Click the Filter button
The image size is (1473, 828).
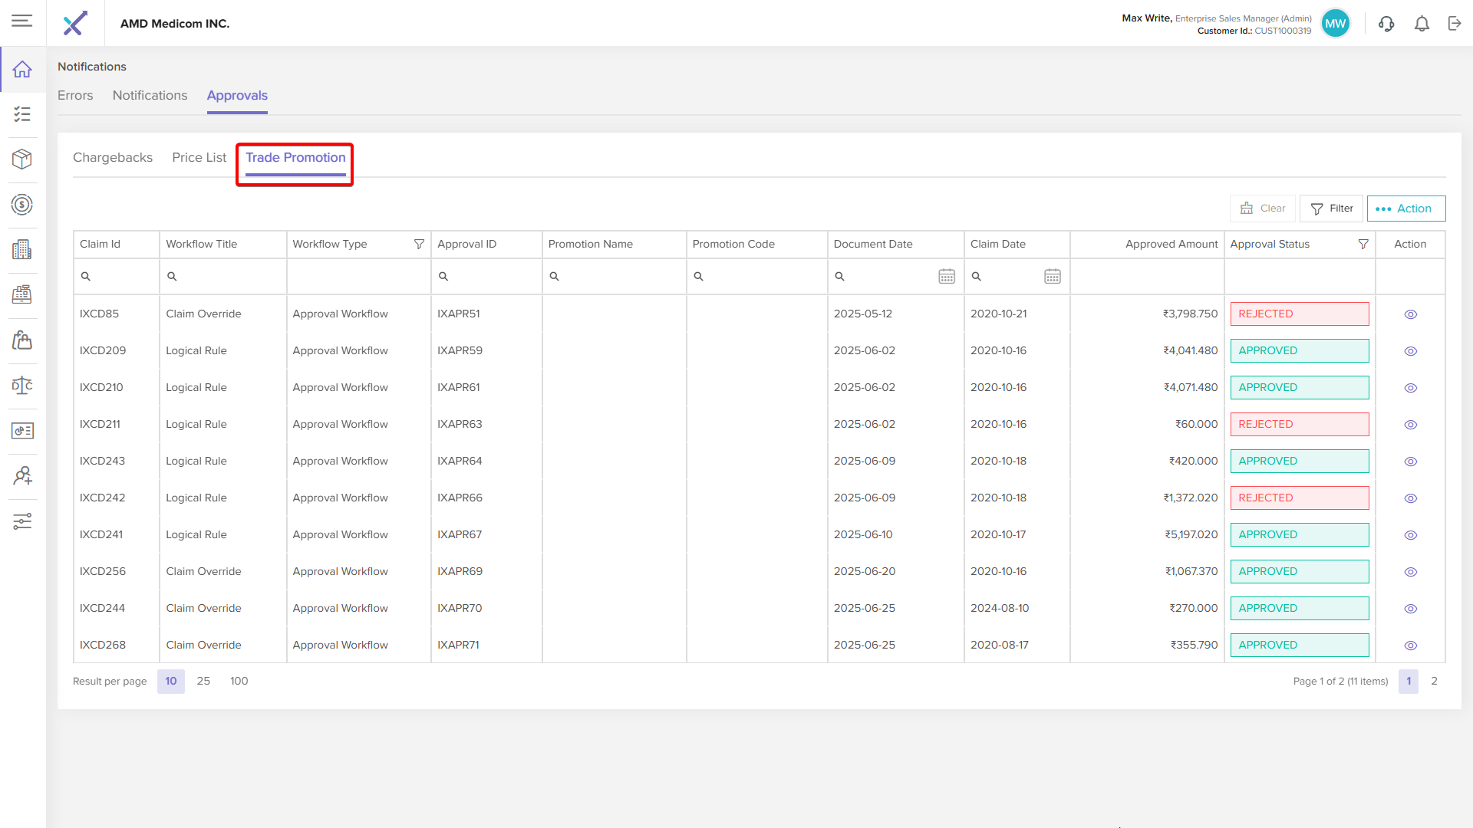[x=1331, y=209]
